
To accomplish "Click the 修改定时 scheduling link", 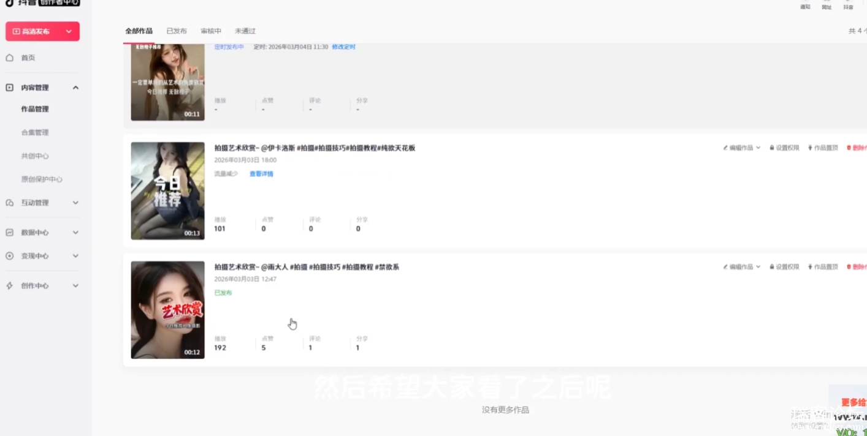I will click(343, 46).
